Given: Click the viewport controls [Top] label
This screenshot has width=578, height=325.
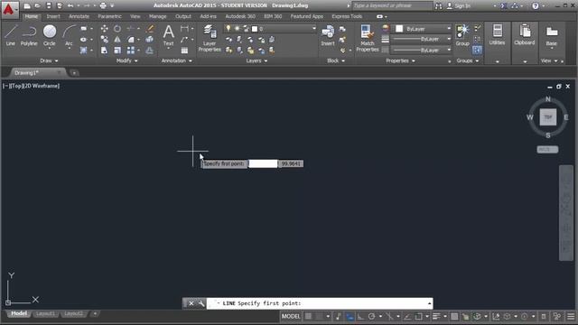Looking at the screenshot, I should tap(16, 86).
